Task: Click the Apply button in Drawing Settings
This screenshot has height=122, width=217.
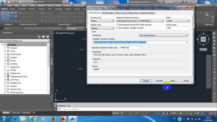Action: tap(173, 81)
